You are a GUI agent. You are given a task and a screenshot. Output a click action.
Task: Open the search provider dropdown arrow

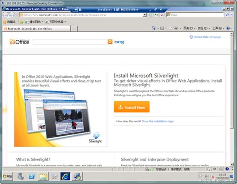click(231, 15)
